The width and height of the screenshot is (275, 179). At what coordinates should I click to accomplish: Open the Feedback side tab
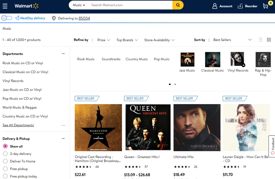tap(272, 146)
